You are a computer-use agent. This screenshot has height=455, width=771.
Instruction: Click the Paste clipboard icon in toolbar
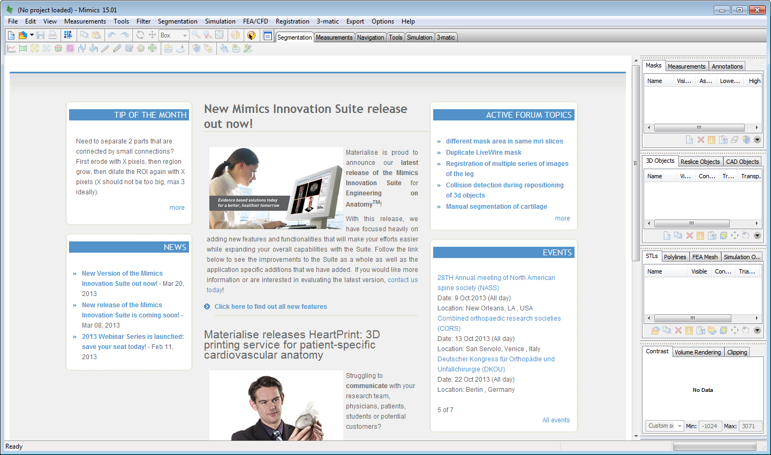96,35
